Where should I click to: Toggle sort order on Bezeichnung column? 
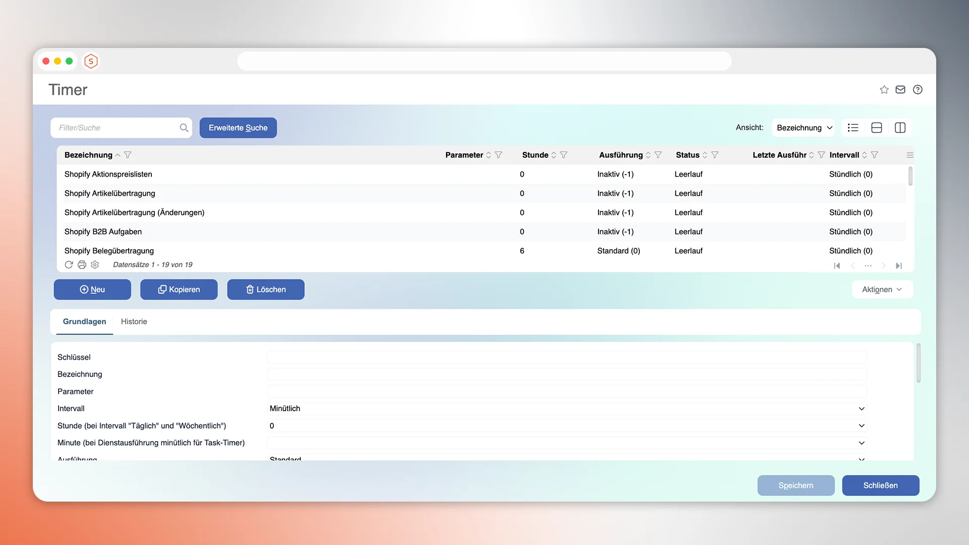118,155
